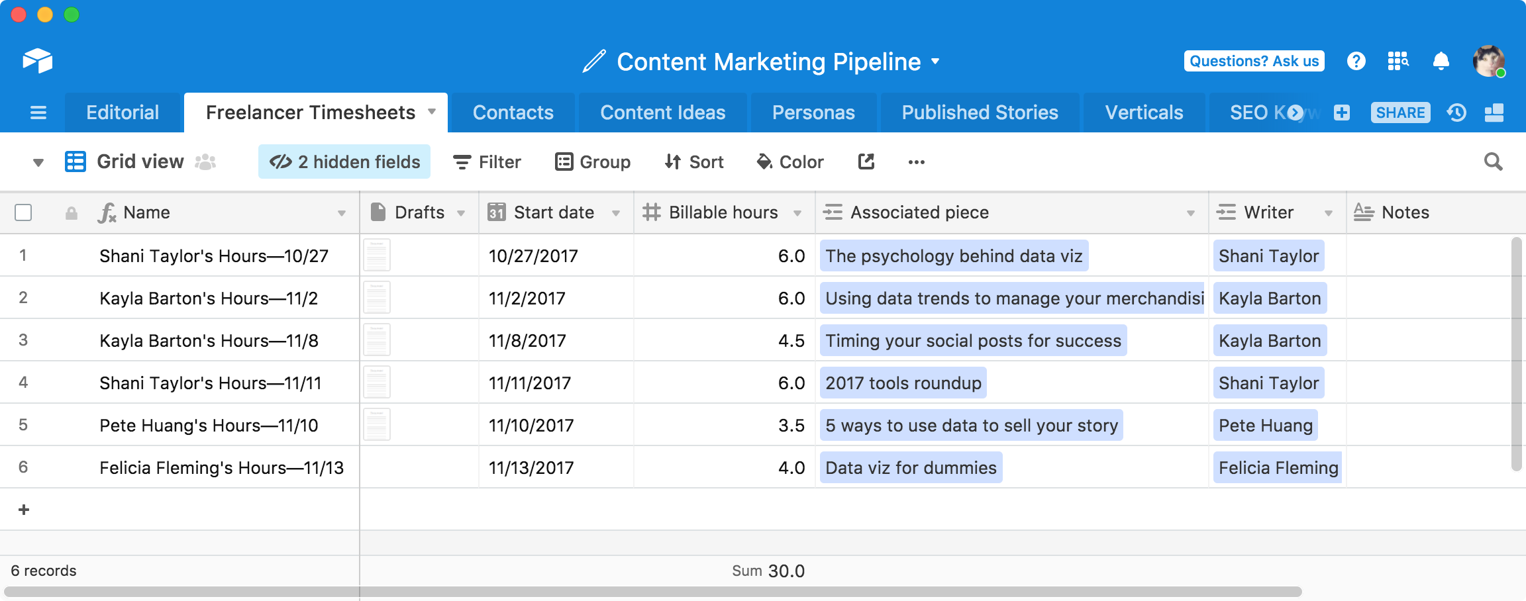
Task: Open the base title dropdown arrow
Action: click(935, 62)
